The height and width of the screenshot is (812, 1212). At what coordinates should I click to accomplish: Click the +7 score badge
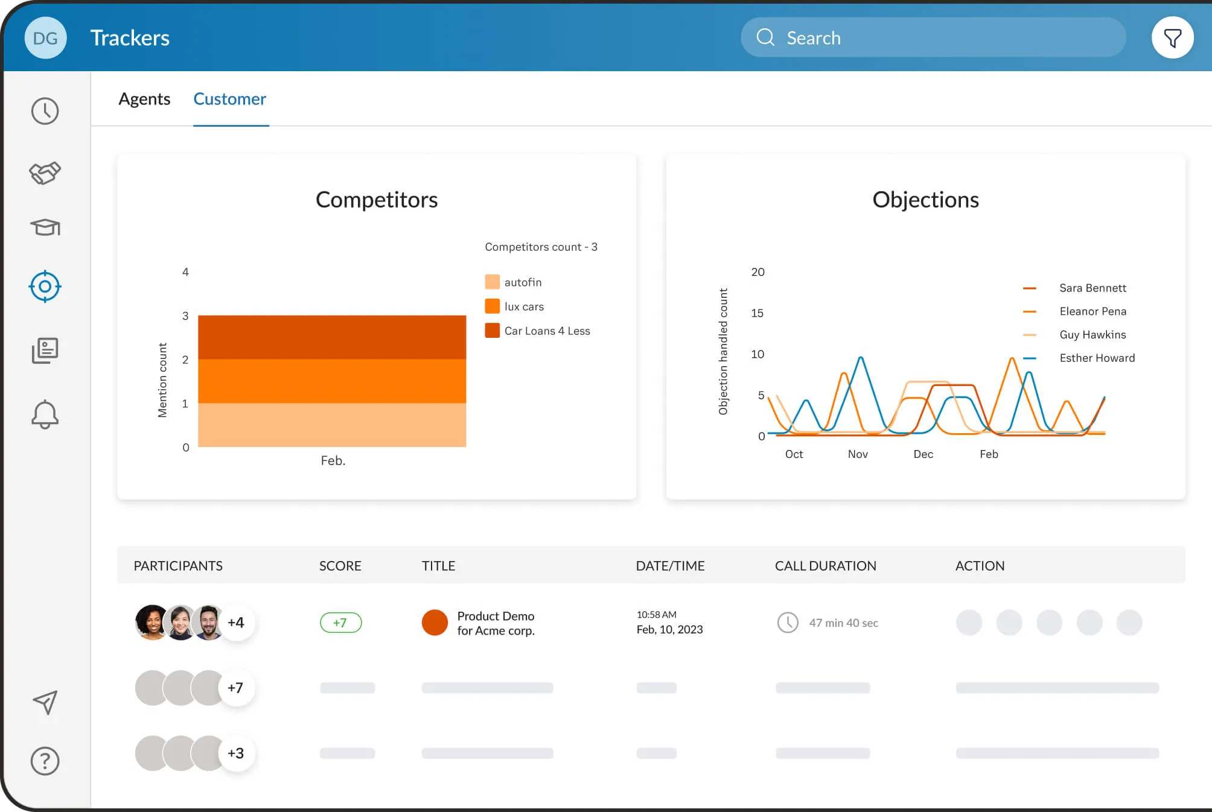tap(340, 623)
